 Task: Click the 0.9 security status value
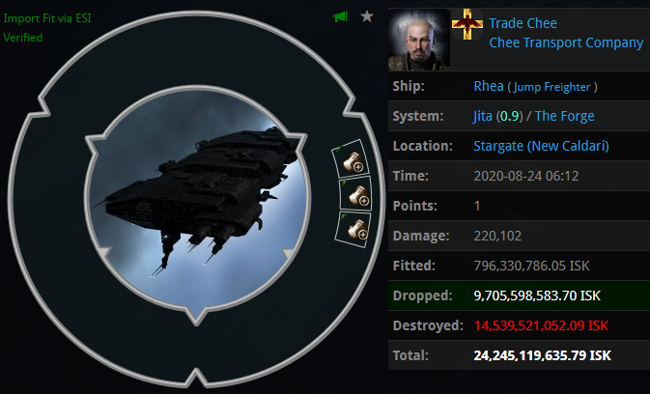click(509, 116)
